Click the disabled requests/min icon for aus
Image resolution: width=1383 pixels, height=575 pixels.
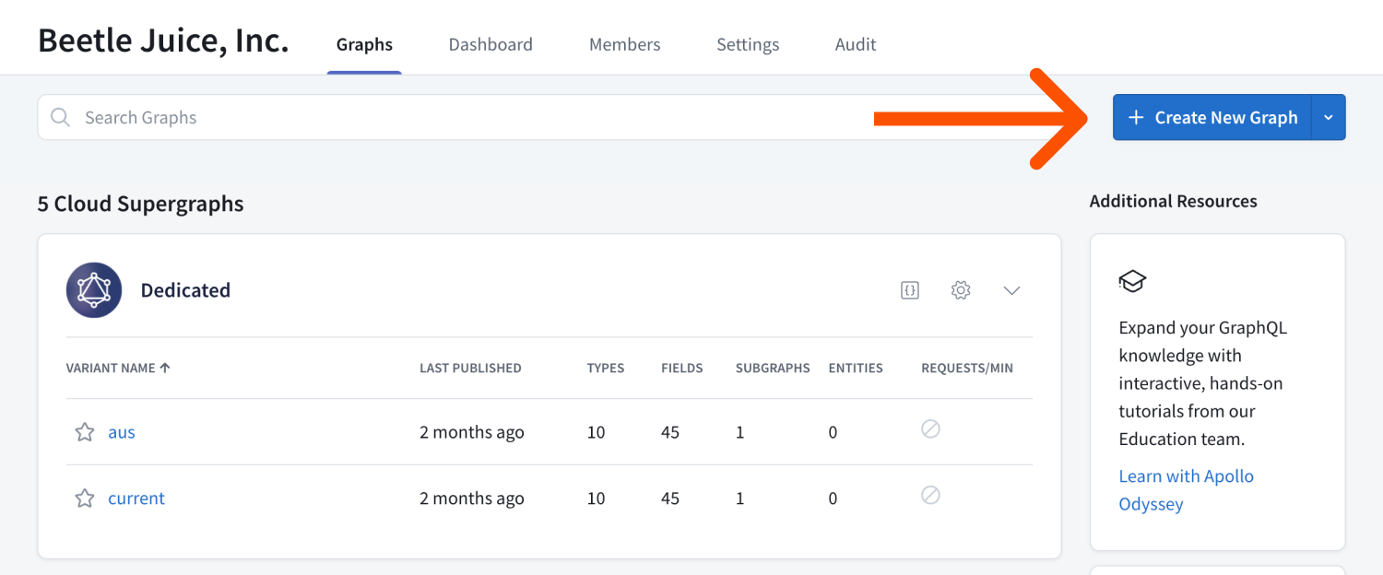pos(930,429)
